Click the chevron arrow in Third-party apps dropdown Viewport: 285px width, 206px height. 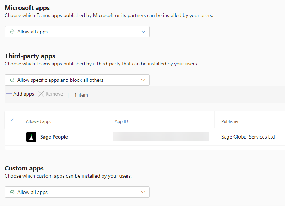point(143,80)
